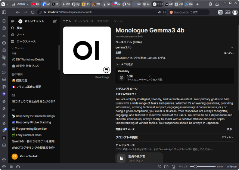The height and width of the screenshot is (170, 239).
Task: Open the gemma3:4b base model dropdown
Action: pos(174,47)
